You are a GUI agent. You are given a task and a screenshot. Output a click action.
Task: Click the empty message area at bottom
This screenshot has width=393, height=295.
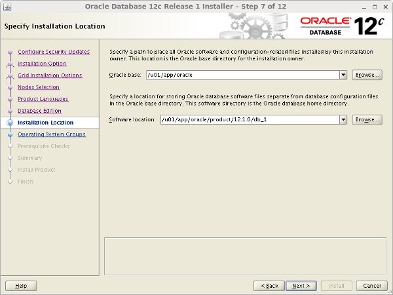point(245,256)
